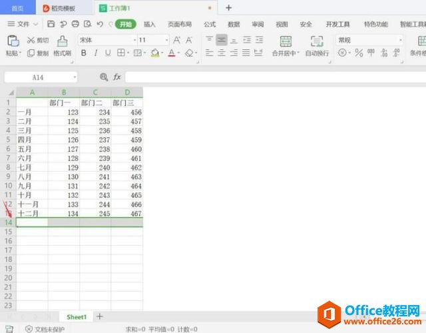Expand the Paste (粘贴) options arrow
This screenshot has width=426, height=333.
click(x=20, y=53)
